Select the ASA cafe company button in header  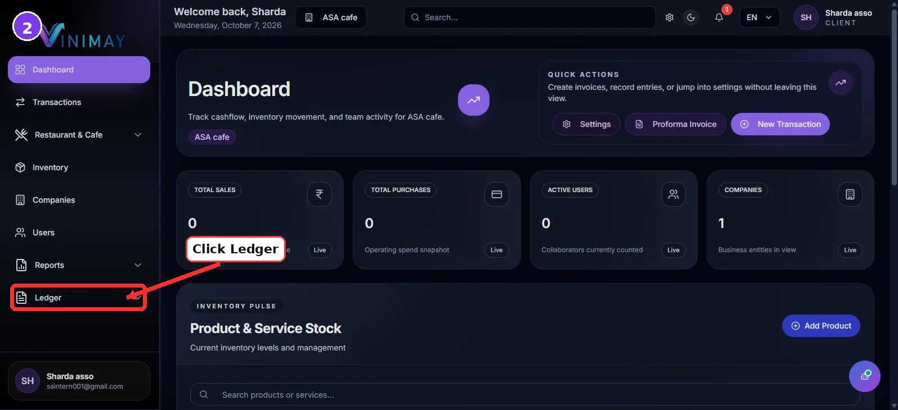(x=331, y=17)
